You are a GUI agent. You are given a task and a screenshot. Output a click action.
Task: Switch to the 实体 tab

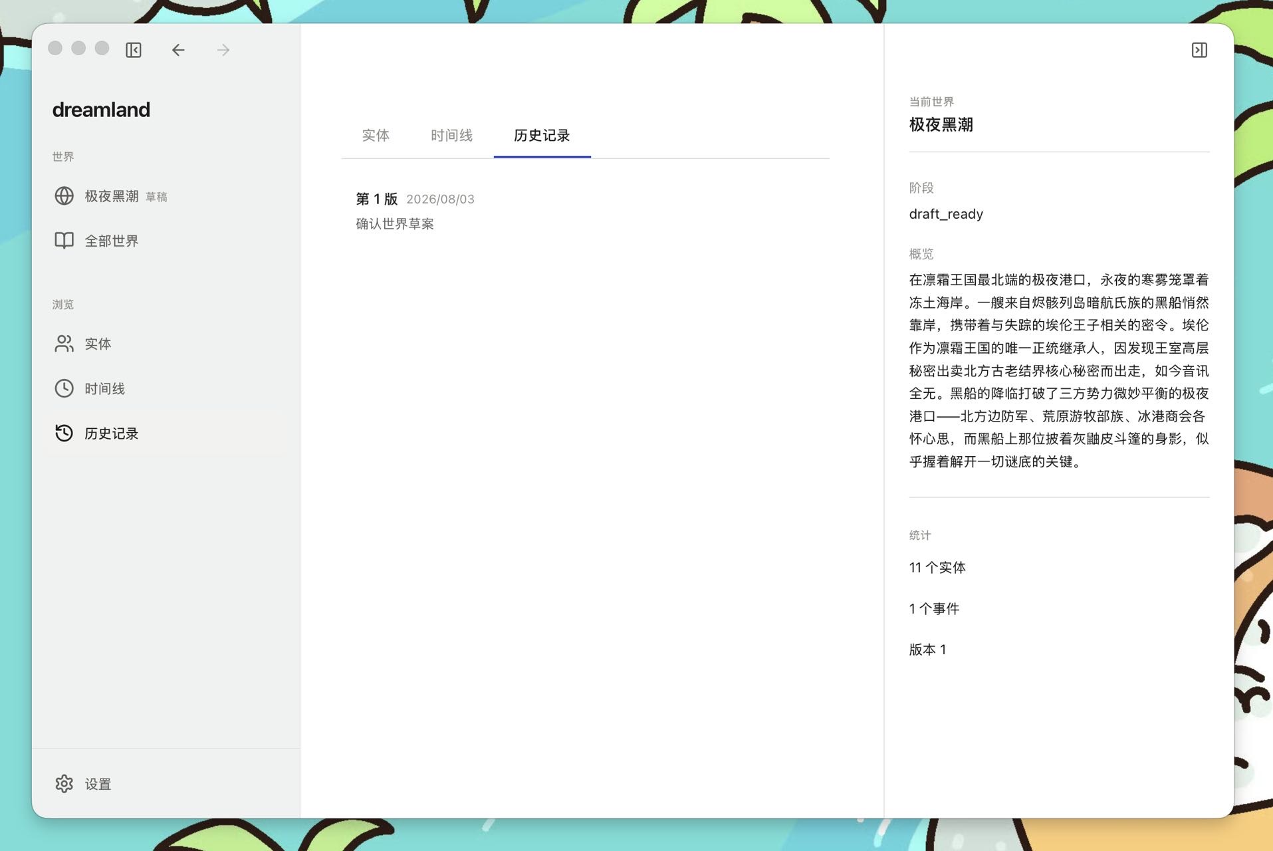click(x=376, y=136)
